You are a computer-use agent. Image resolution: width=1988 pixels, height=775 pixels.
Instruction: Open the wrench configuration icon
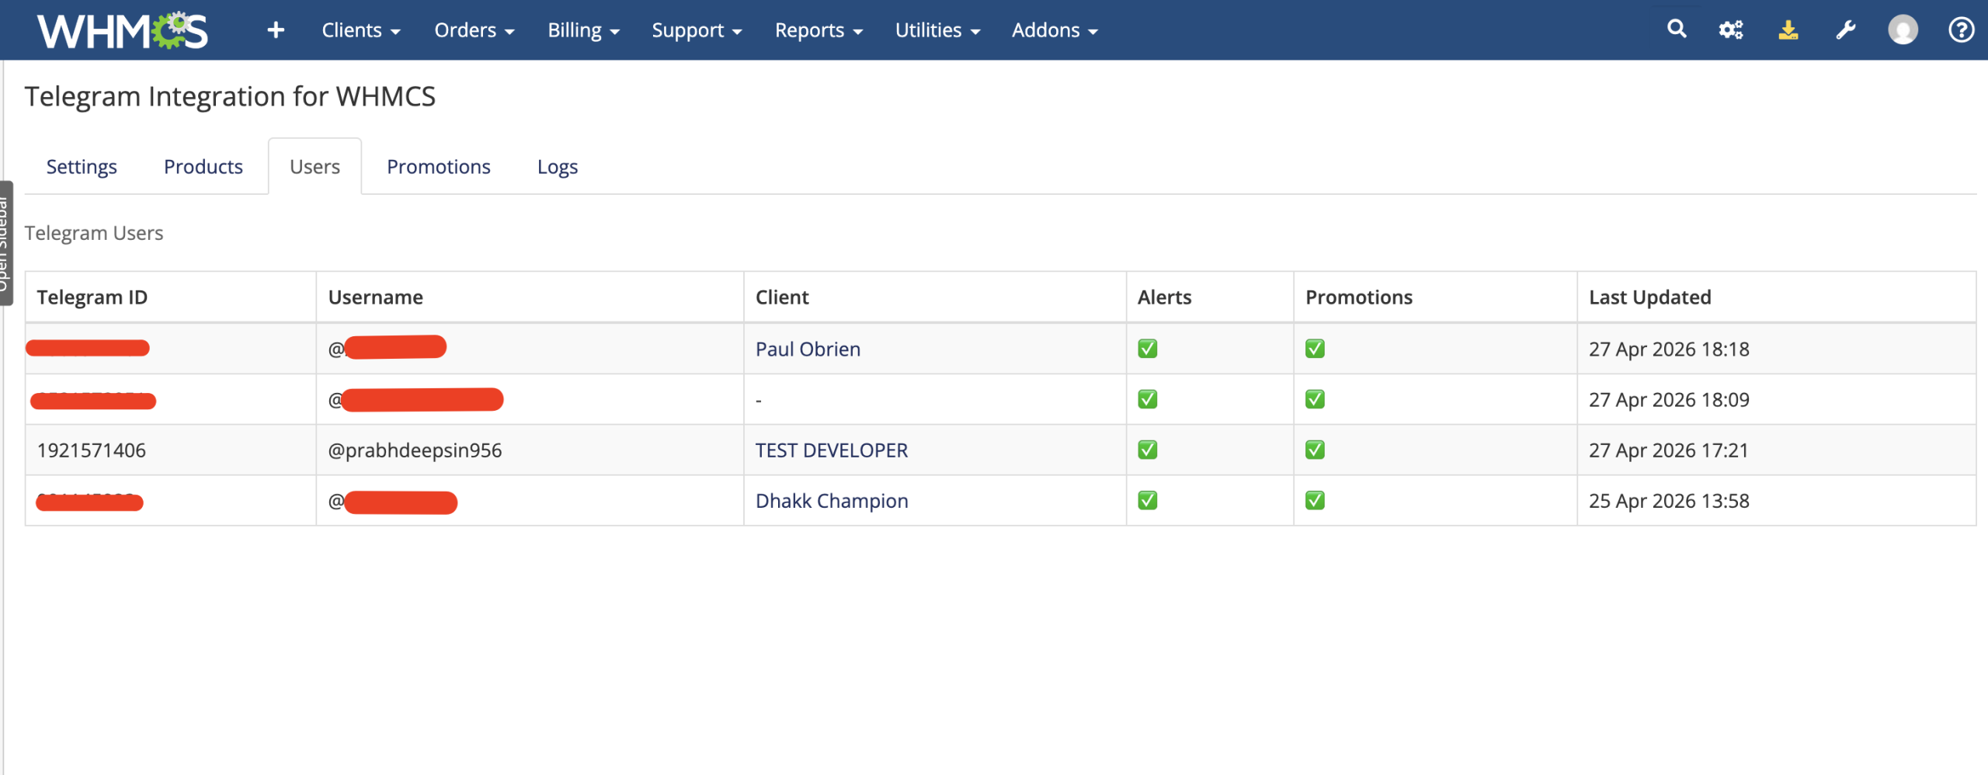1846,30
